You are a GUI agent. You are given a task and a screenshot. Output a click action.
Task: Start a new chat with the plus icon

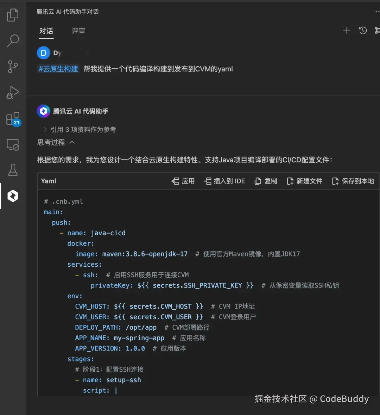[x=347, y=30]
